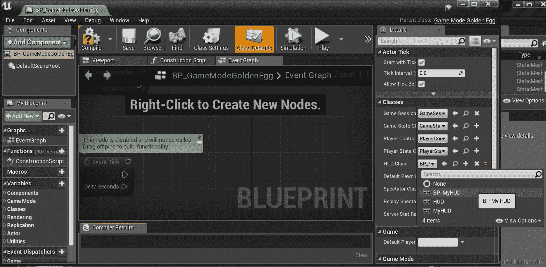Clear the Game Session class with X
This screenshot has height=267, width=546.
(477, 113)
